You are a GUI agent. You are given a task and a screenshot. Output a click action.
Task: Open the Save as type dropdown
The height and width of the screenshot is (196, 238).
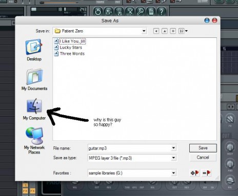pyautogui.click(x=173, y=158)
